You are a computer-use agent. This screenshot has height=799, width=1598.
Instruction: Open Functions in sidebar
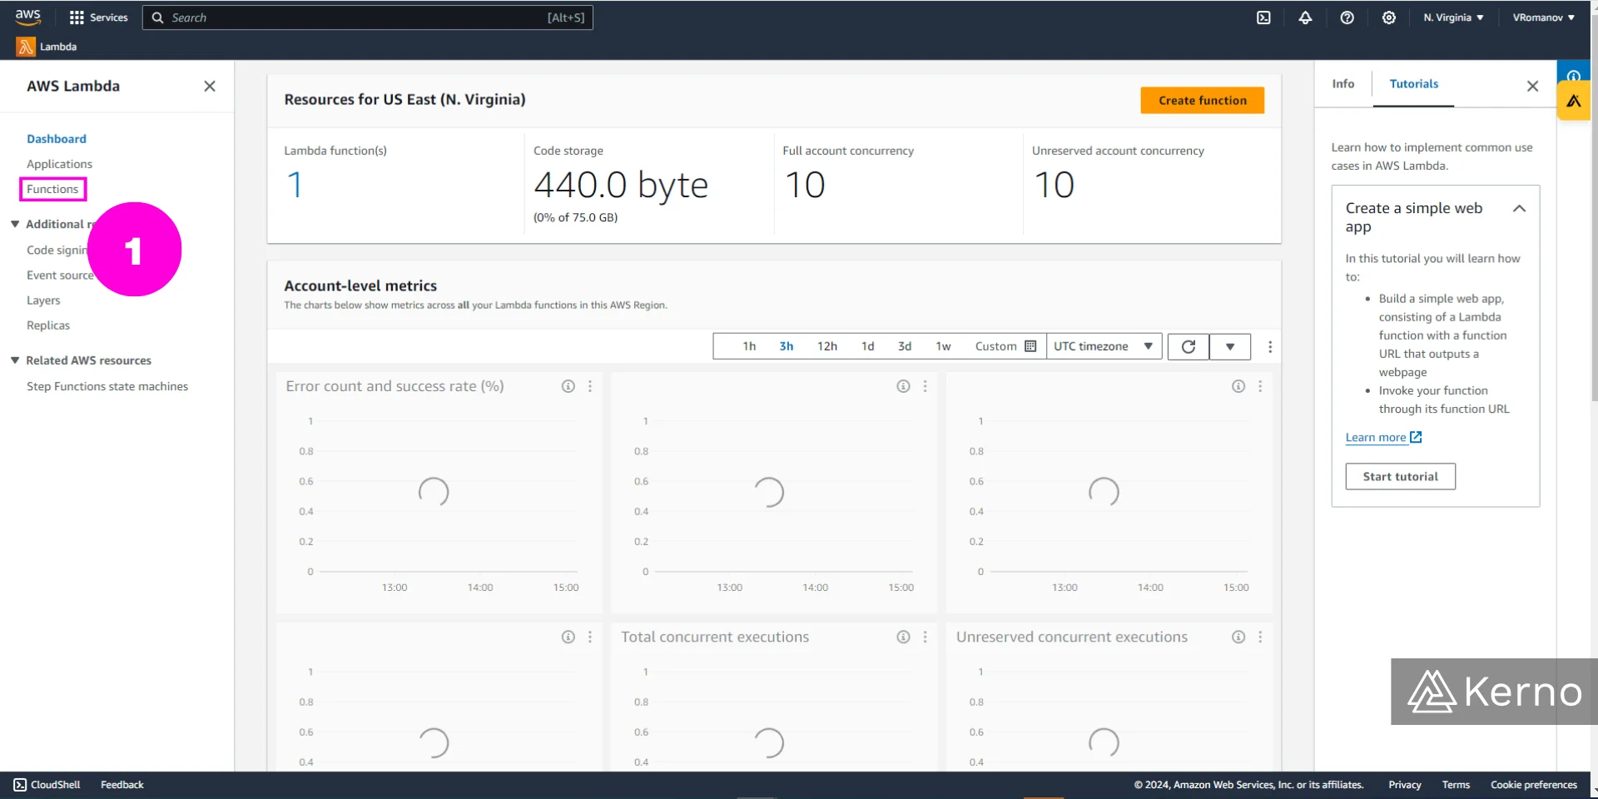coord(52,189)
